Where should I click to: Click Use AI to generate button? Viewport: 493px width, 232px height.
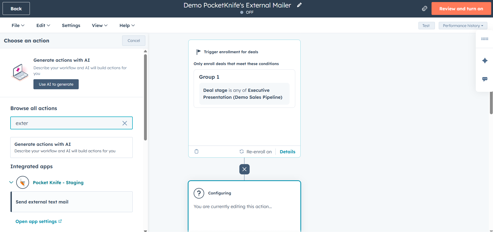(56, 84)
